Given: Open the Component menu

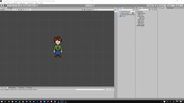Looking at the screenshot, I should coord(22,3).
